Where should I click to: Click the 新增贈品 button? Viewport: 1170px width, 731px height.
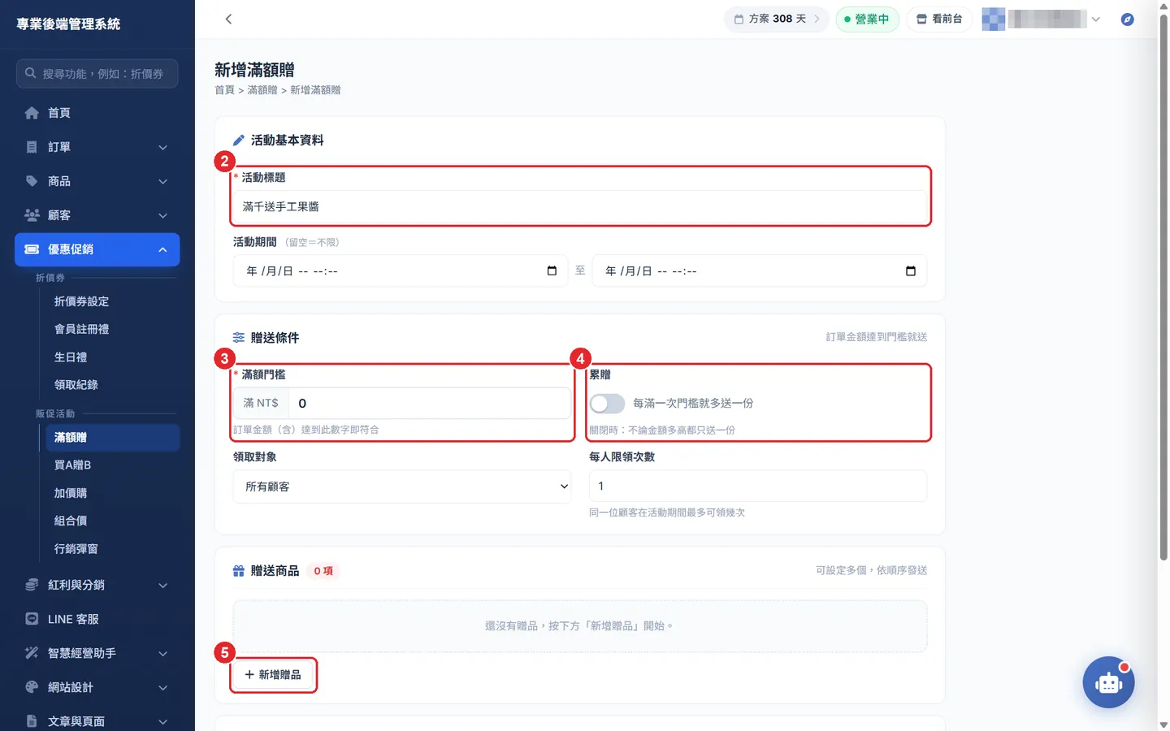(273, 675)
